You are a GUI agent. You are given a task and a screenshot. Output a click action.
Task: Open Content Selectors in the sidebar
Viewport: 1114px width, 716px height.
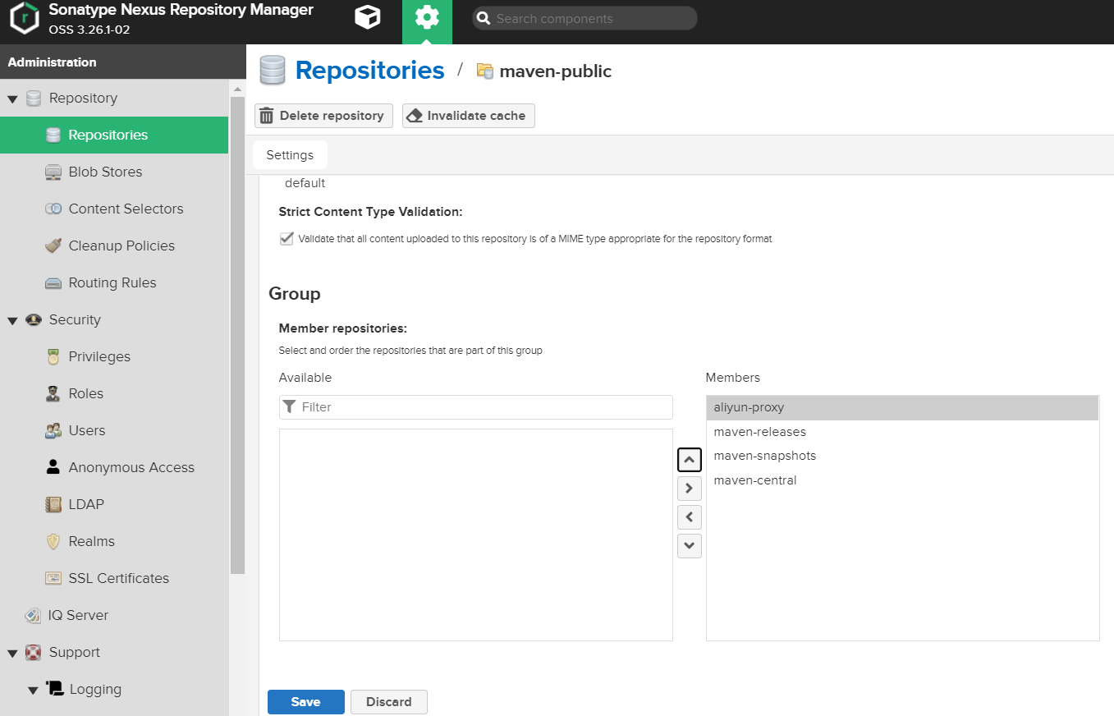(114, 209)
